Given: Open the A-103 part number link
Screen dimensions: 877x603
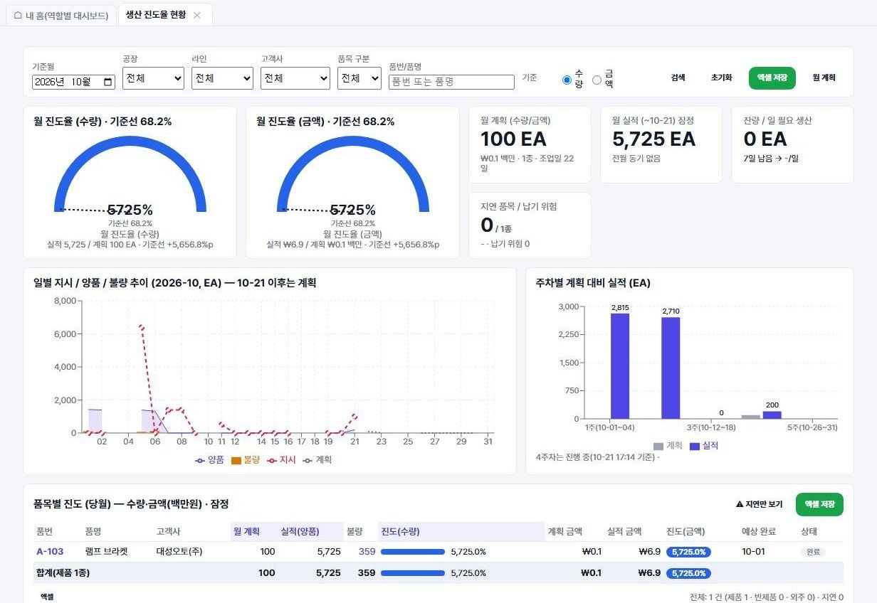Looking at the screenshot, I should (x=50, y=551).
